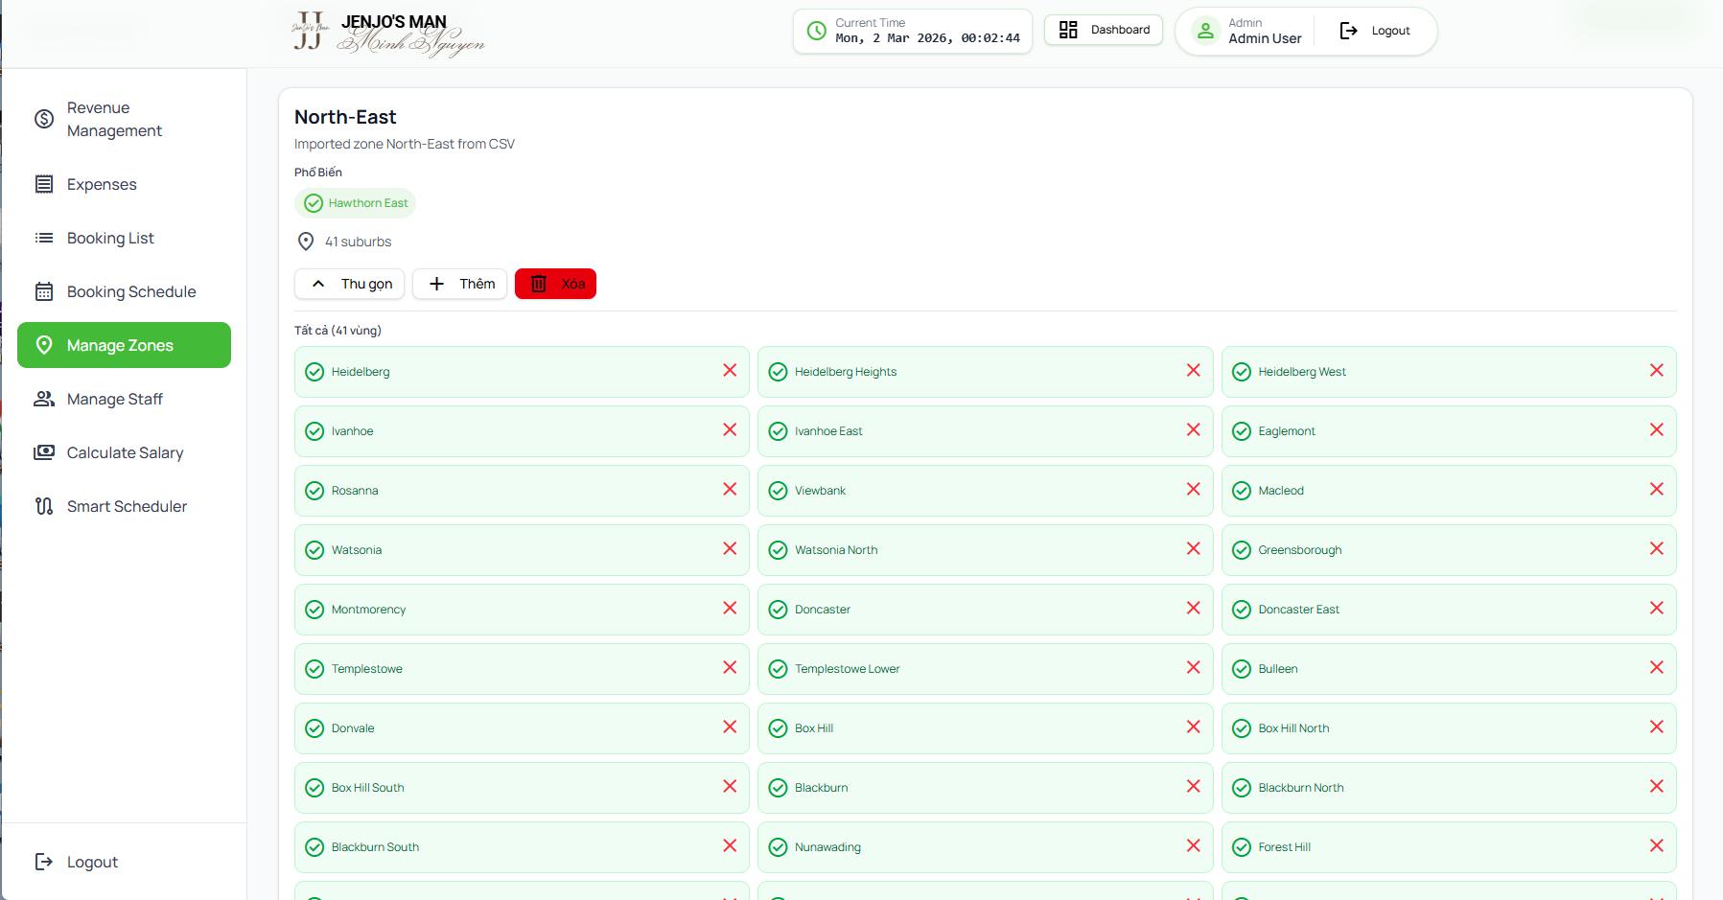
Task: Click the red X next to Heidelberg
Action: click(730, 371)
